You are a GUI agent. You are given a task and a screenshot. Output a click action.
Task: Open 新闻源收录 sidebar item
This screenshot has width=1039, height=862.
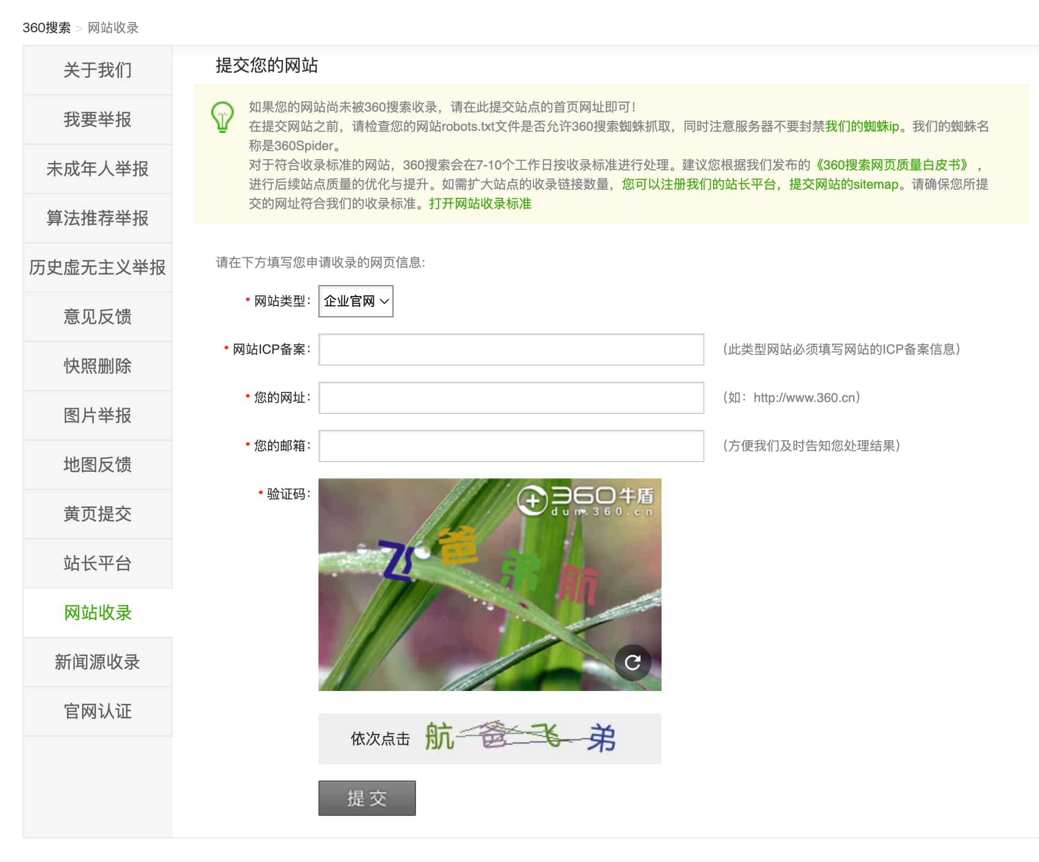tap(98, 662)
